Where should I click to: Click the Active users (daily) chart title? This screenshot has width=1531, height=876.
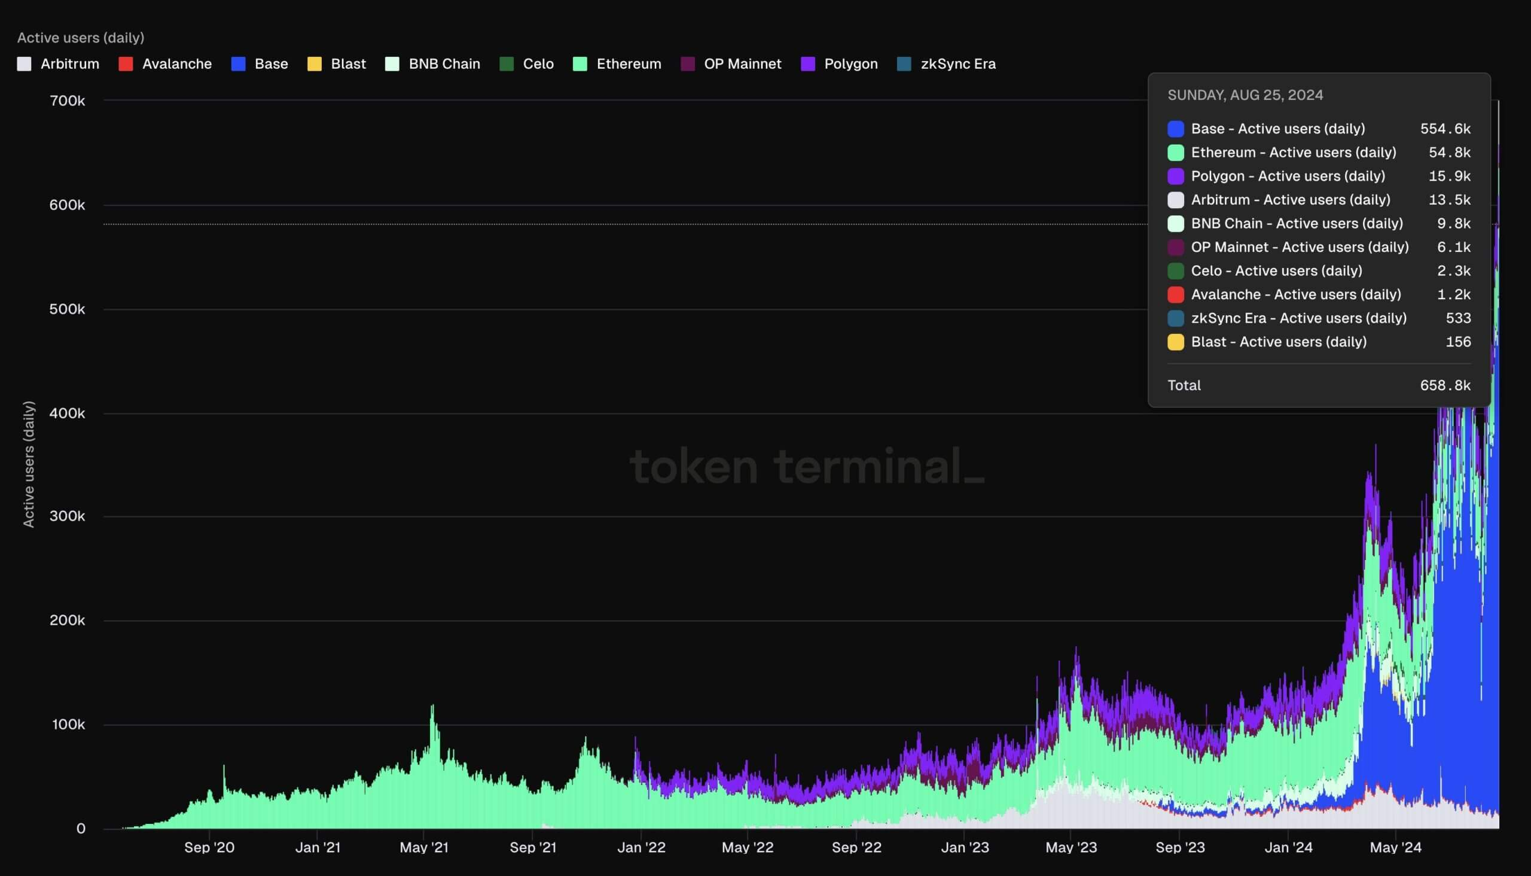pyautogui.click(x=81, y=37)
